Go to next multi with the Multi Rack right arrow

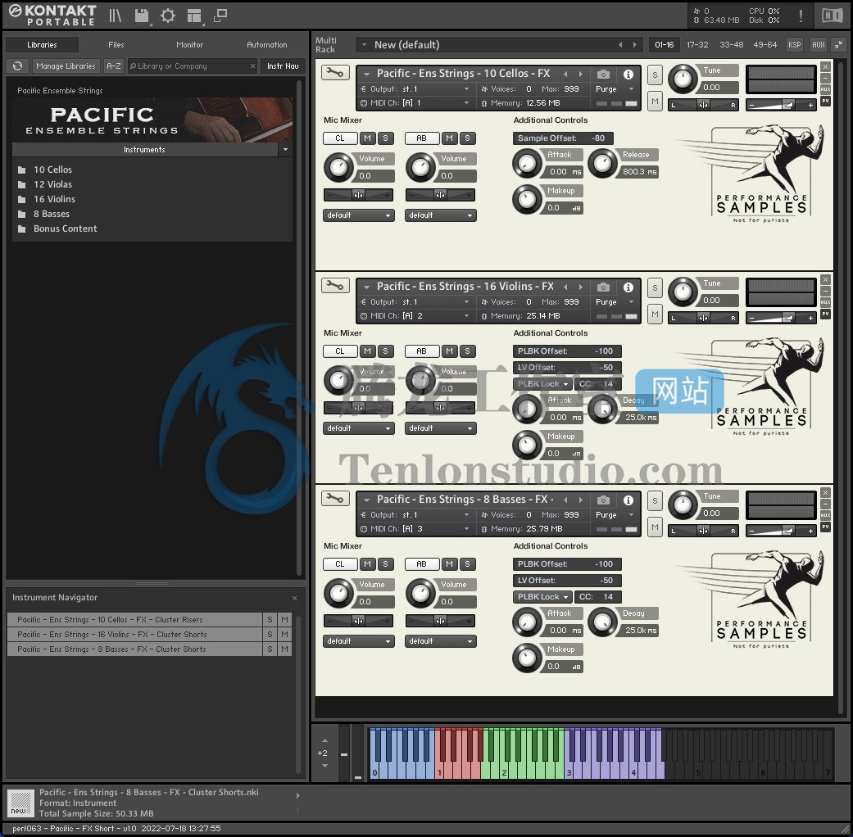pyautogui.click(x=634, y=44)
